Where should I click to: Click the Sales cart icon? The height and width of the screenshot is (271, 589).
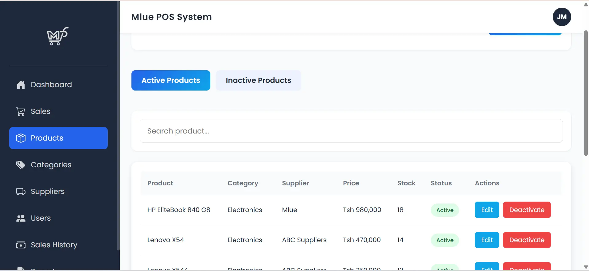pos(21,111)
